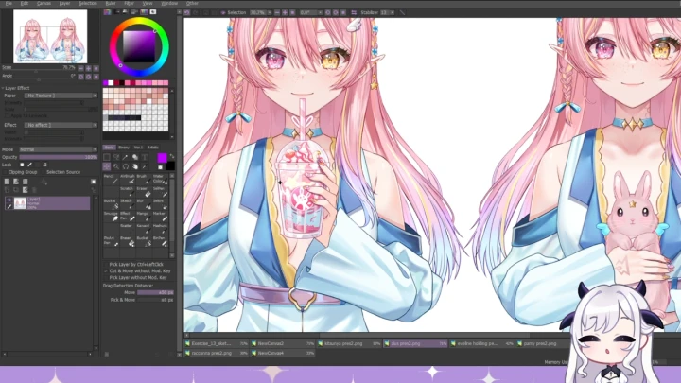Toggle lock painting pencil icon
681x383 pixels.
coord(29,165)
